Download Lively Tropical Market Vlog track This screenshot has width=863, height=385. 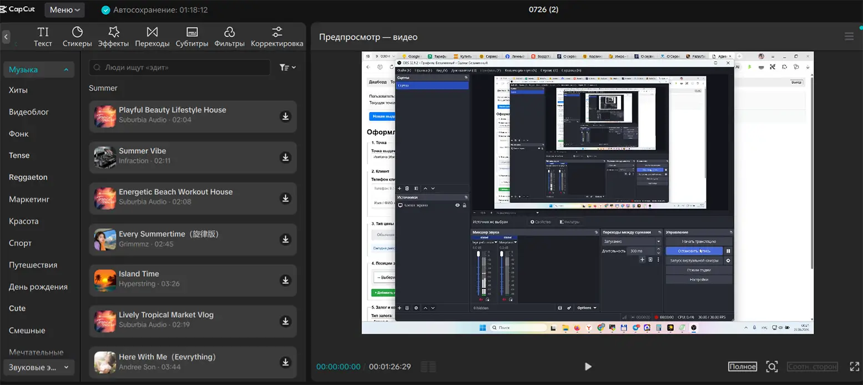pyautogui.click(x=285, y=321)
